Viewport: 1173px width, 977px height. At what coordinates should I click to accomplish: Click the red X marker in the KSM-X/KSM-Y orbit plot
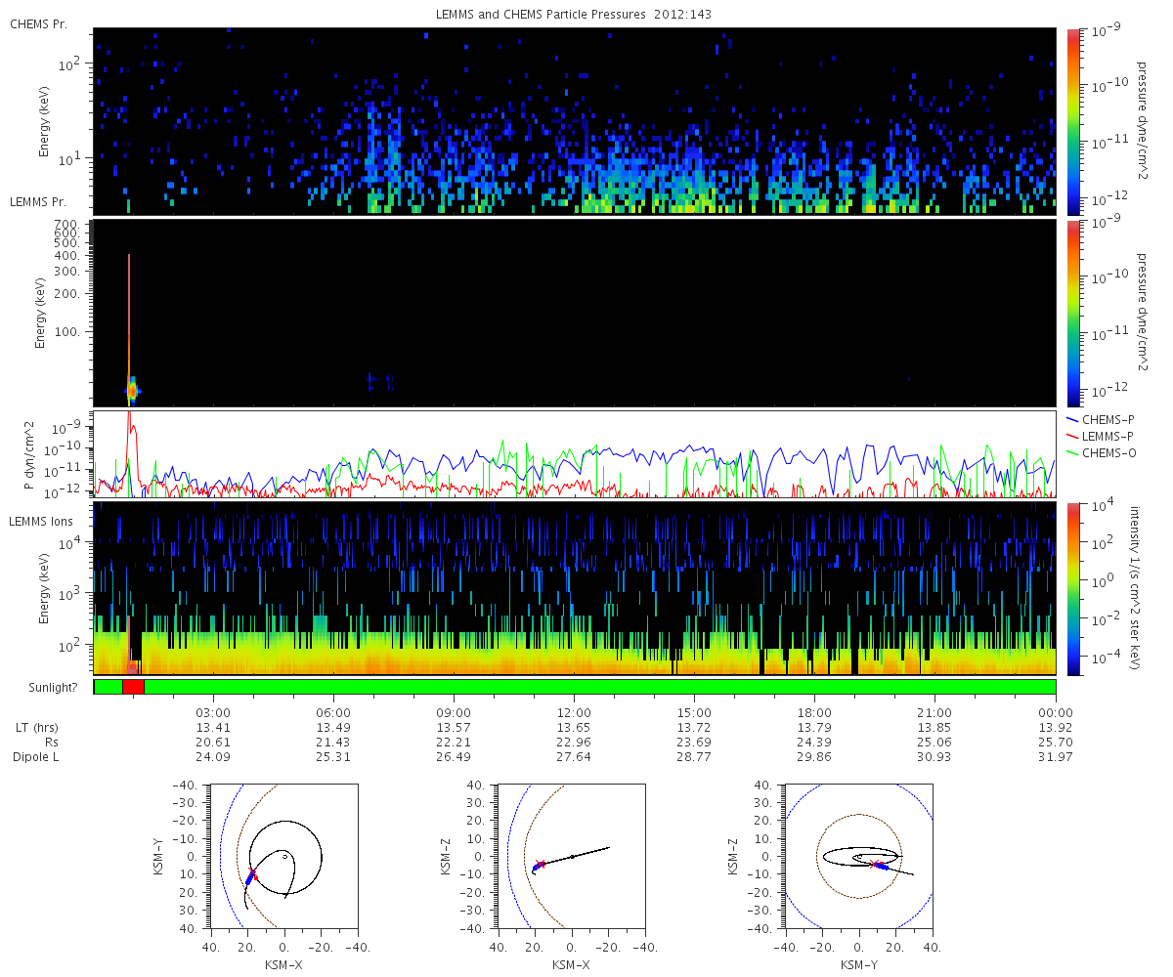[x=252, y=873]
